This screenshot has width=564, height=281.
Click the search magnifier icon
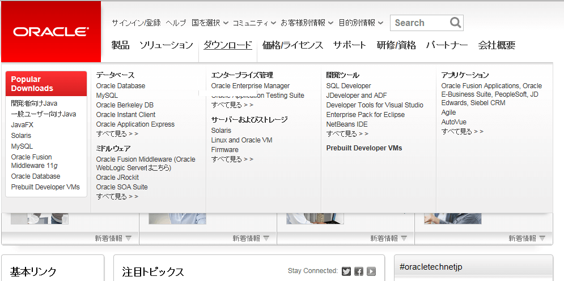tap(455, 23)
